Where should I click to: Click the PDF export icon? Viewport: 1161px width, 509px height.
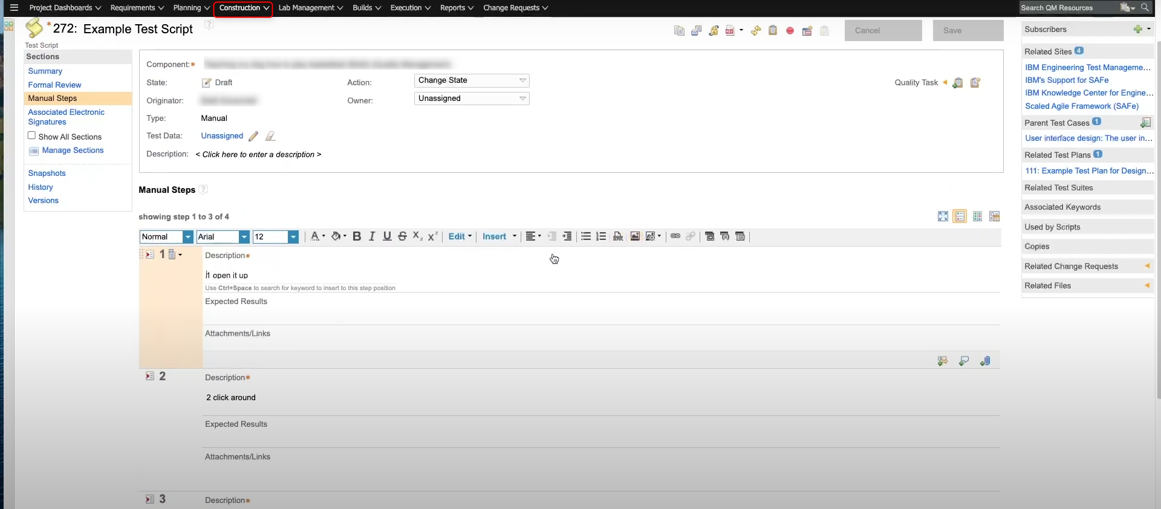(x=730, y=31)
